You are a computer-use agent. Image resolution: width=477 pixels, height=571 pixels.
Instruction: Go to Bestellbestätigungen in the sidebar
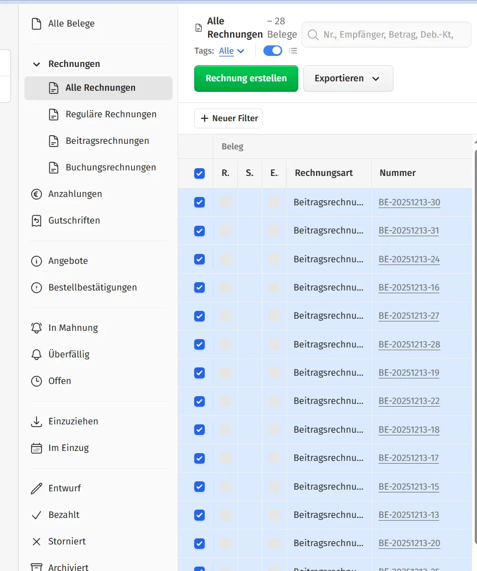click(x=92, y=288)
